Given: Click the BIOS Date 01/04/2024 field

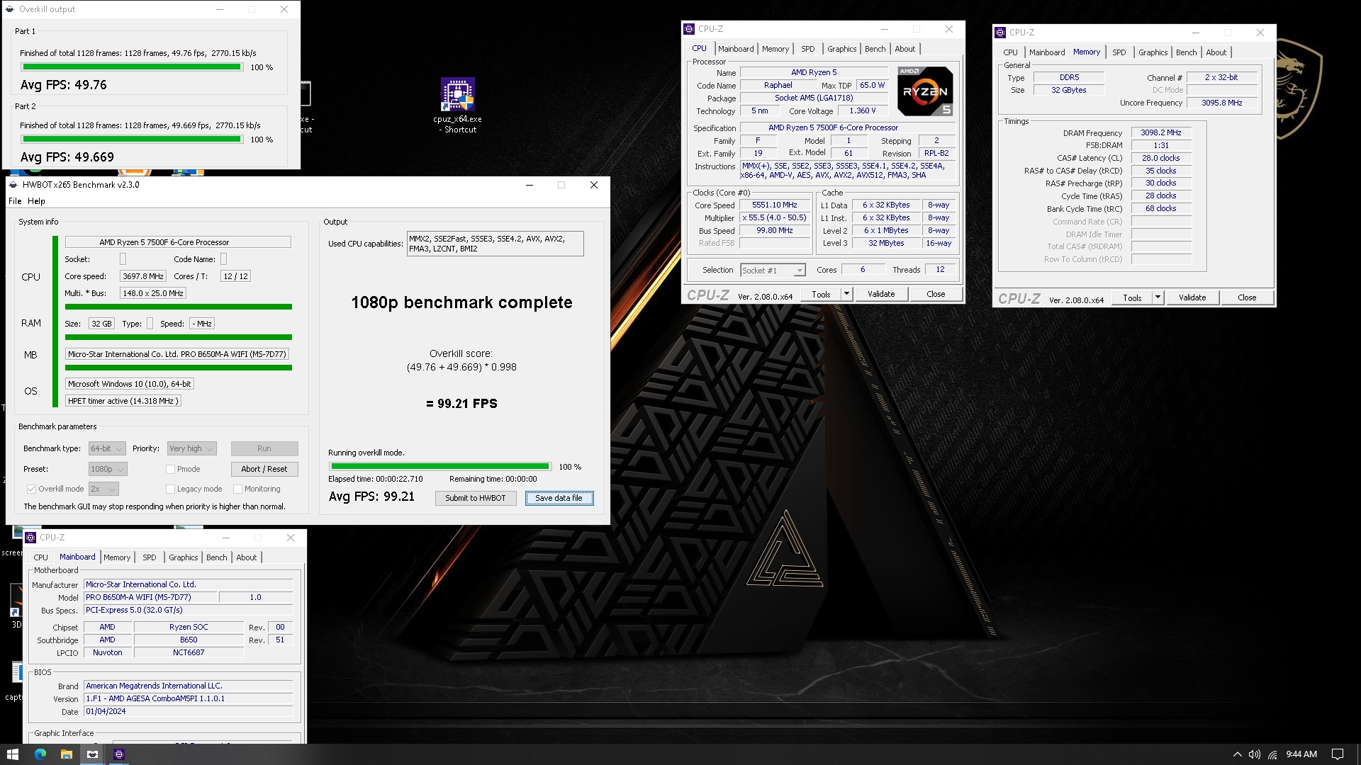Looking at the screenshot, I should (188, 711).
